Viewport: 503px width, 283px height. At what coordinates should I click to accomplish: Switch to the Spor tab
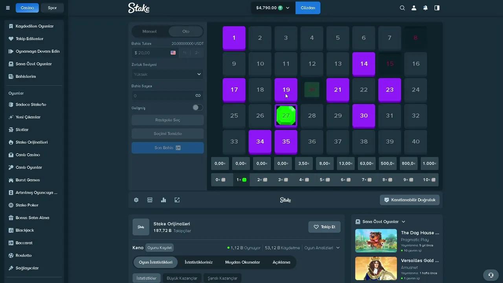[x=52, y=8]
